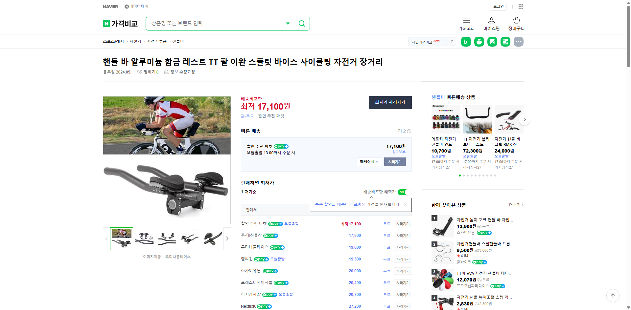Select the first carousel pagination dot

(460, 176)
